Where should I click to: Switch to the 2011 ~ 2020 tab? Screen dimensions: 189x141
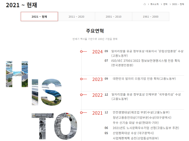click(76, 17)
